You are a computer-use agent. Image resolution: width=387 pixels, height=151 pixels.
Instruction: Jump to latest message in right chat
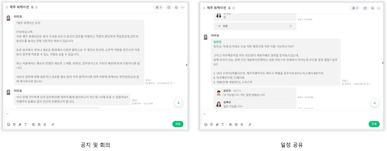coord(375,103)
